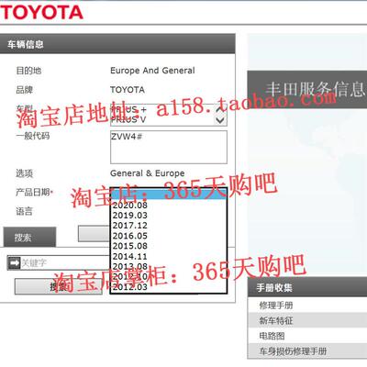Select the blank highlighted date option
Image resolution: width=367 pixels, height=367 pixels.
click(x=169, y=195)
